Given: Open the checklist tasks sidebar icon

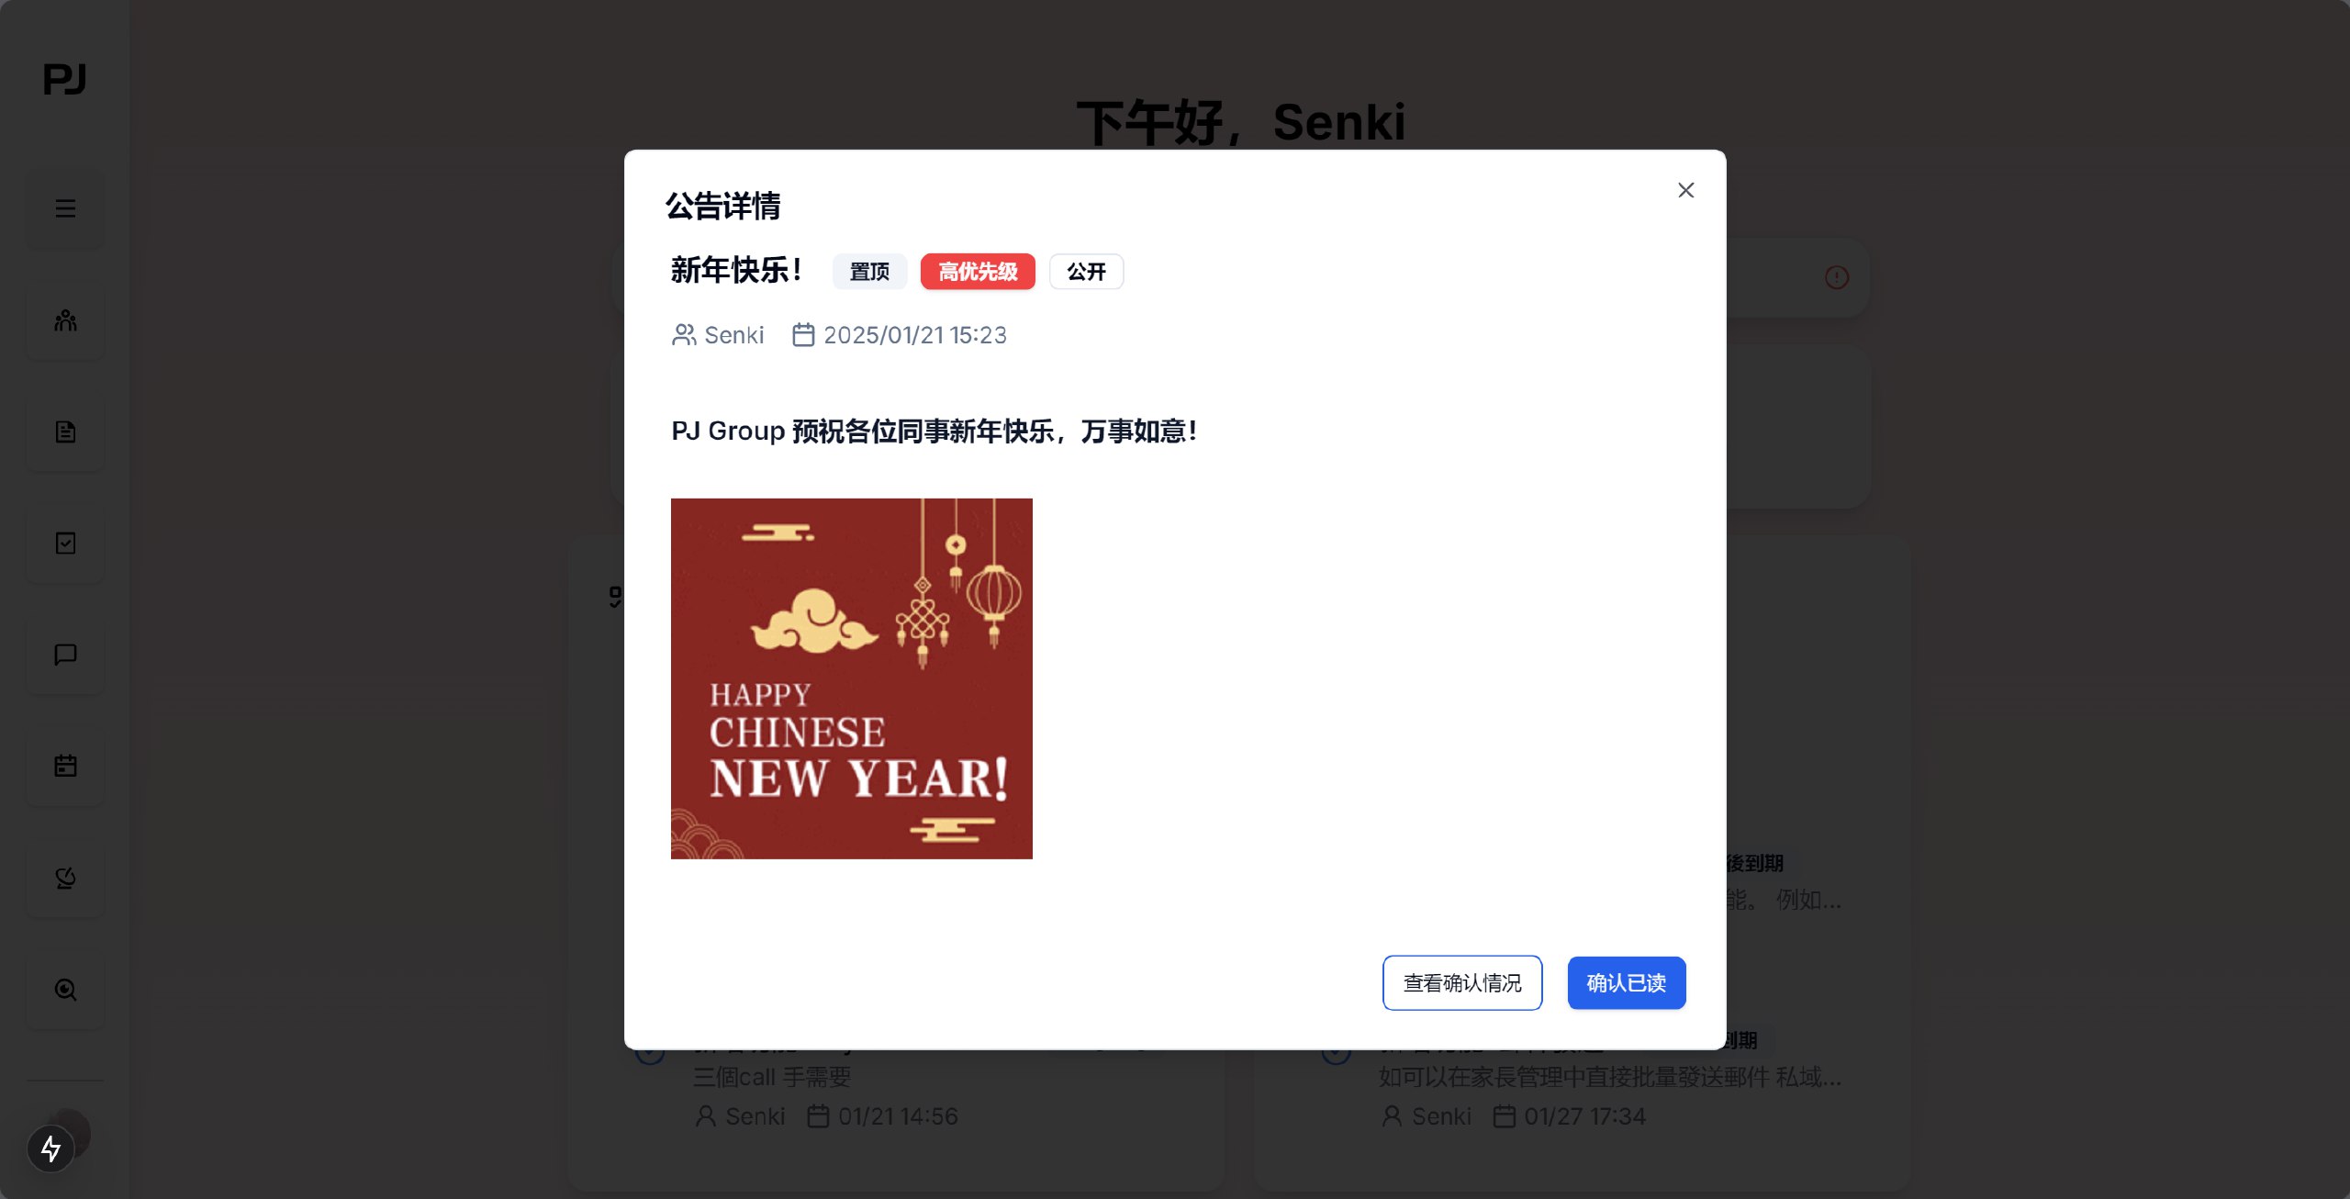Looking at the screenshot, I should point(65,543).
